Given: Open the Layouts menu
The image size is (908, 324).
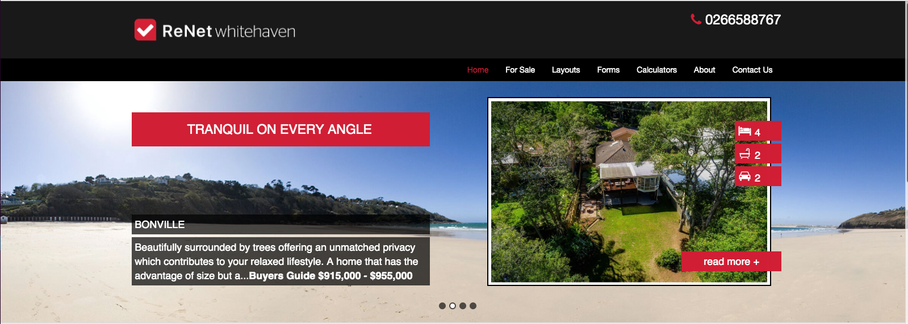Looking at the screenshot, I should (566, 70).
